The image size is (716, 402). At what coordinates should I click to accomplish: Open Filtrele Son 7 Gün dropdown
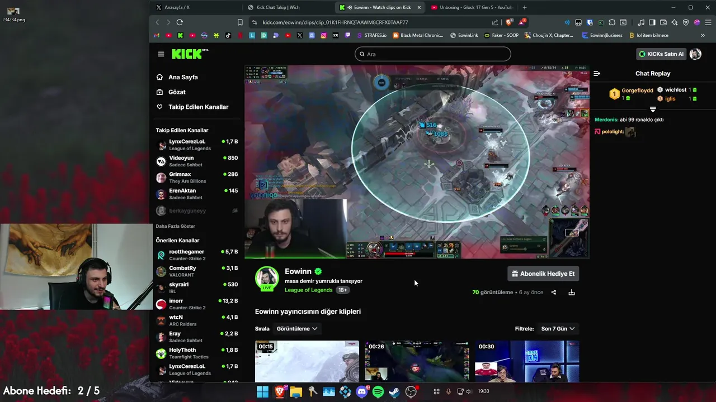coord(558,329)
